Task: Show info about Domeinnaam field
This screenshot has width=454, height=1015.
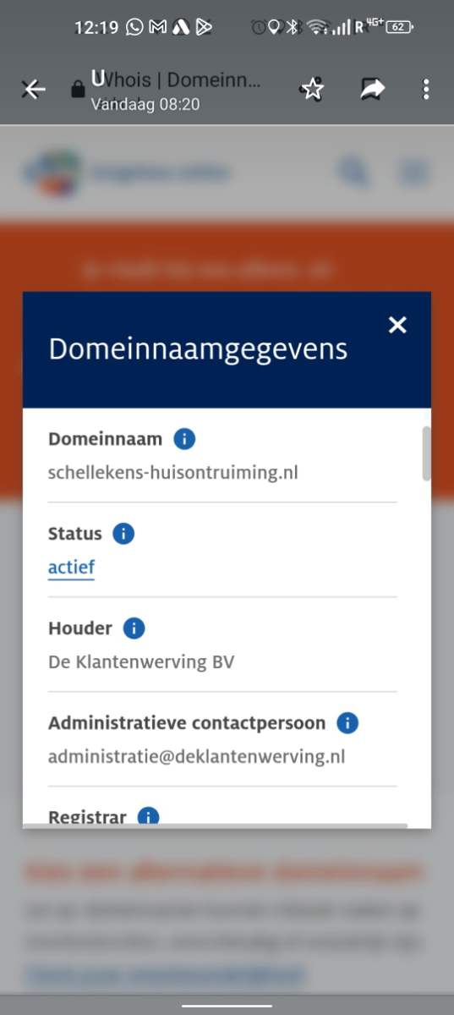Action: pos(184,439)
